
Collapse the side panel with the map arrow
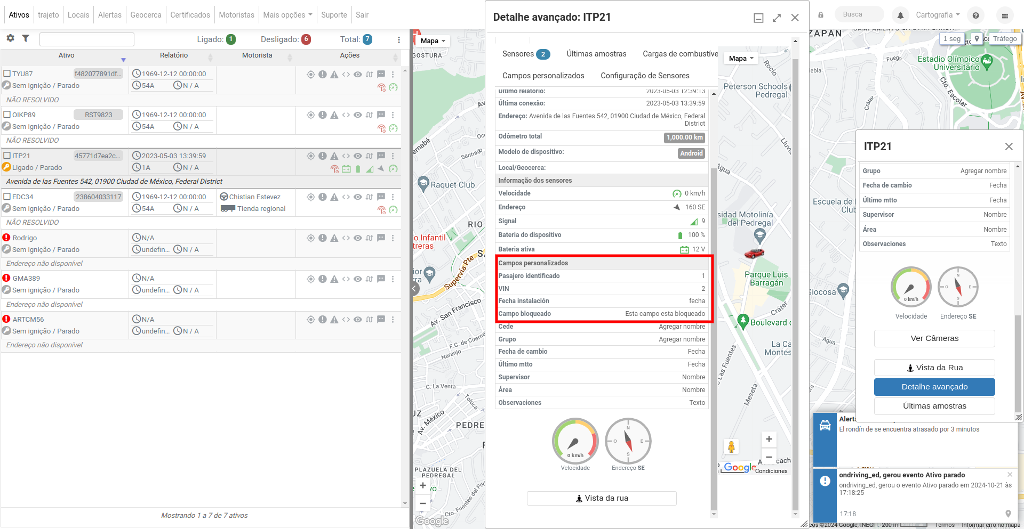[415, 289]
